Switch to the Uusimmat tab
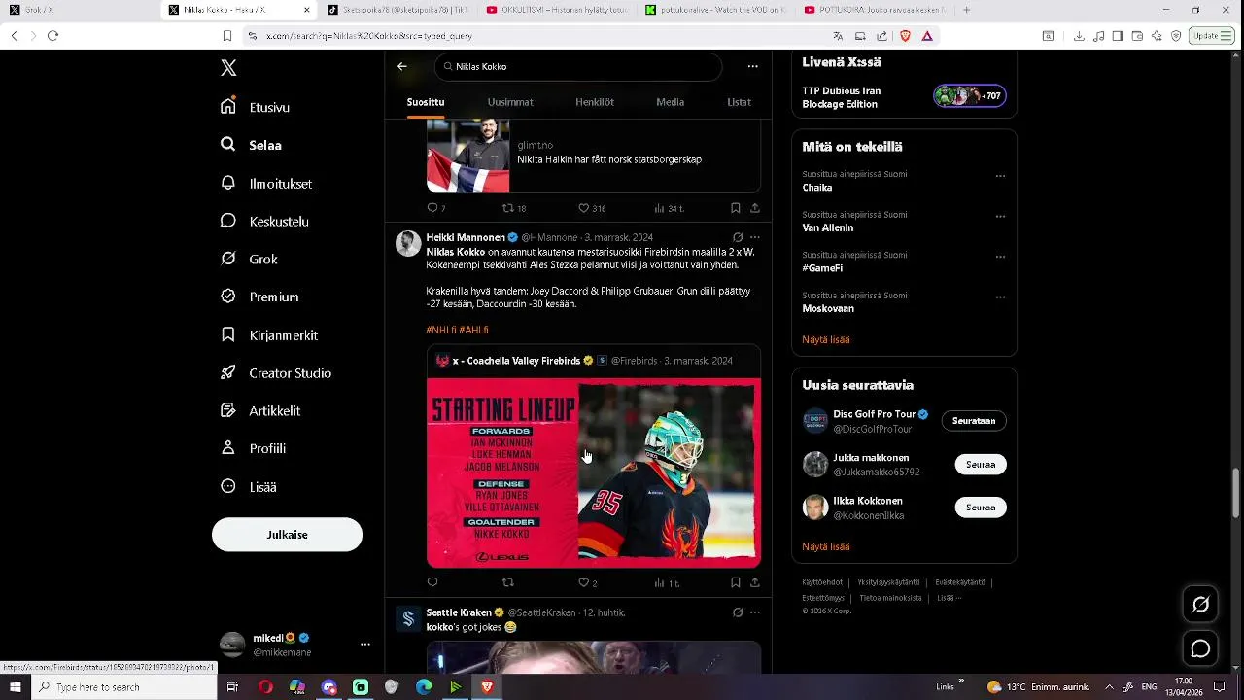Screen dimensions: 1244x700 pyautogui.click(x=510, y=102)
